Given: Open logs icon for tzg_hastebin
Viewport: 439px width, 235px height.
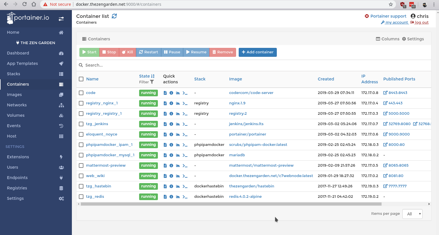Looking at the screenshot, I should 165,186.
